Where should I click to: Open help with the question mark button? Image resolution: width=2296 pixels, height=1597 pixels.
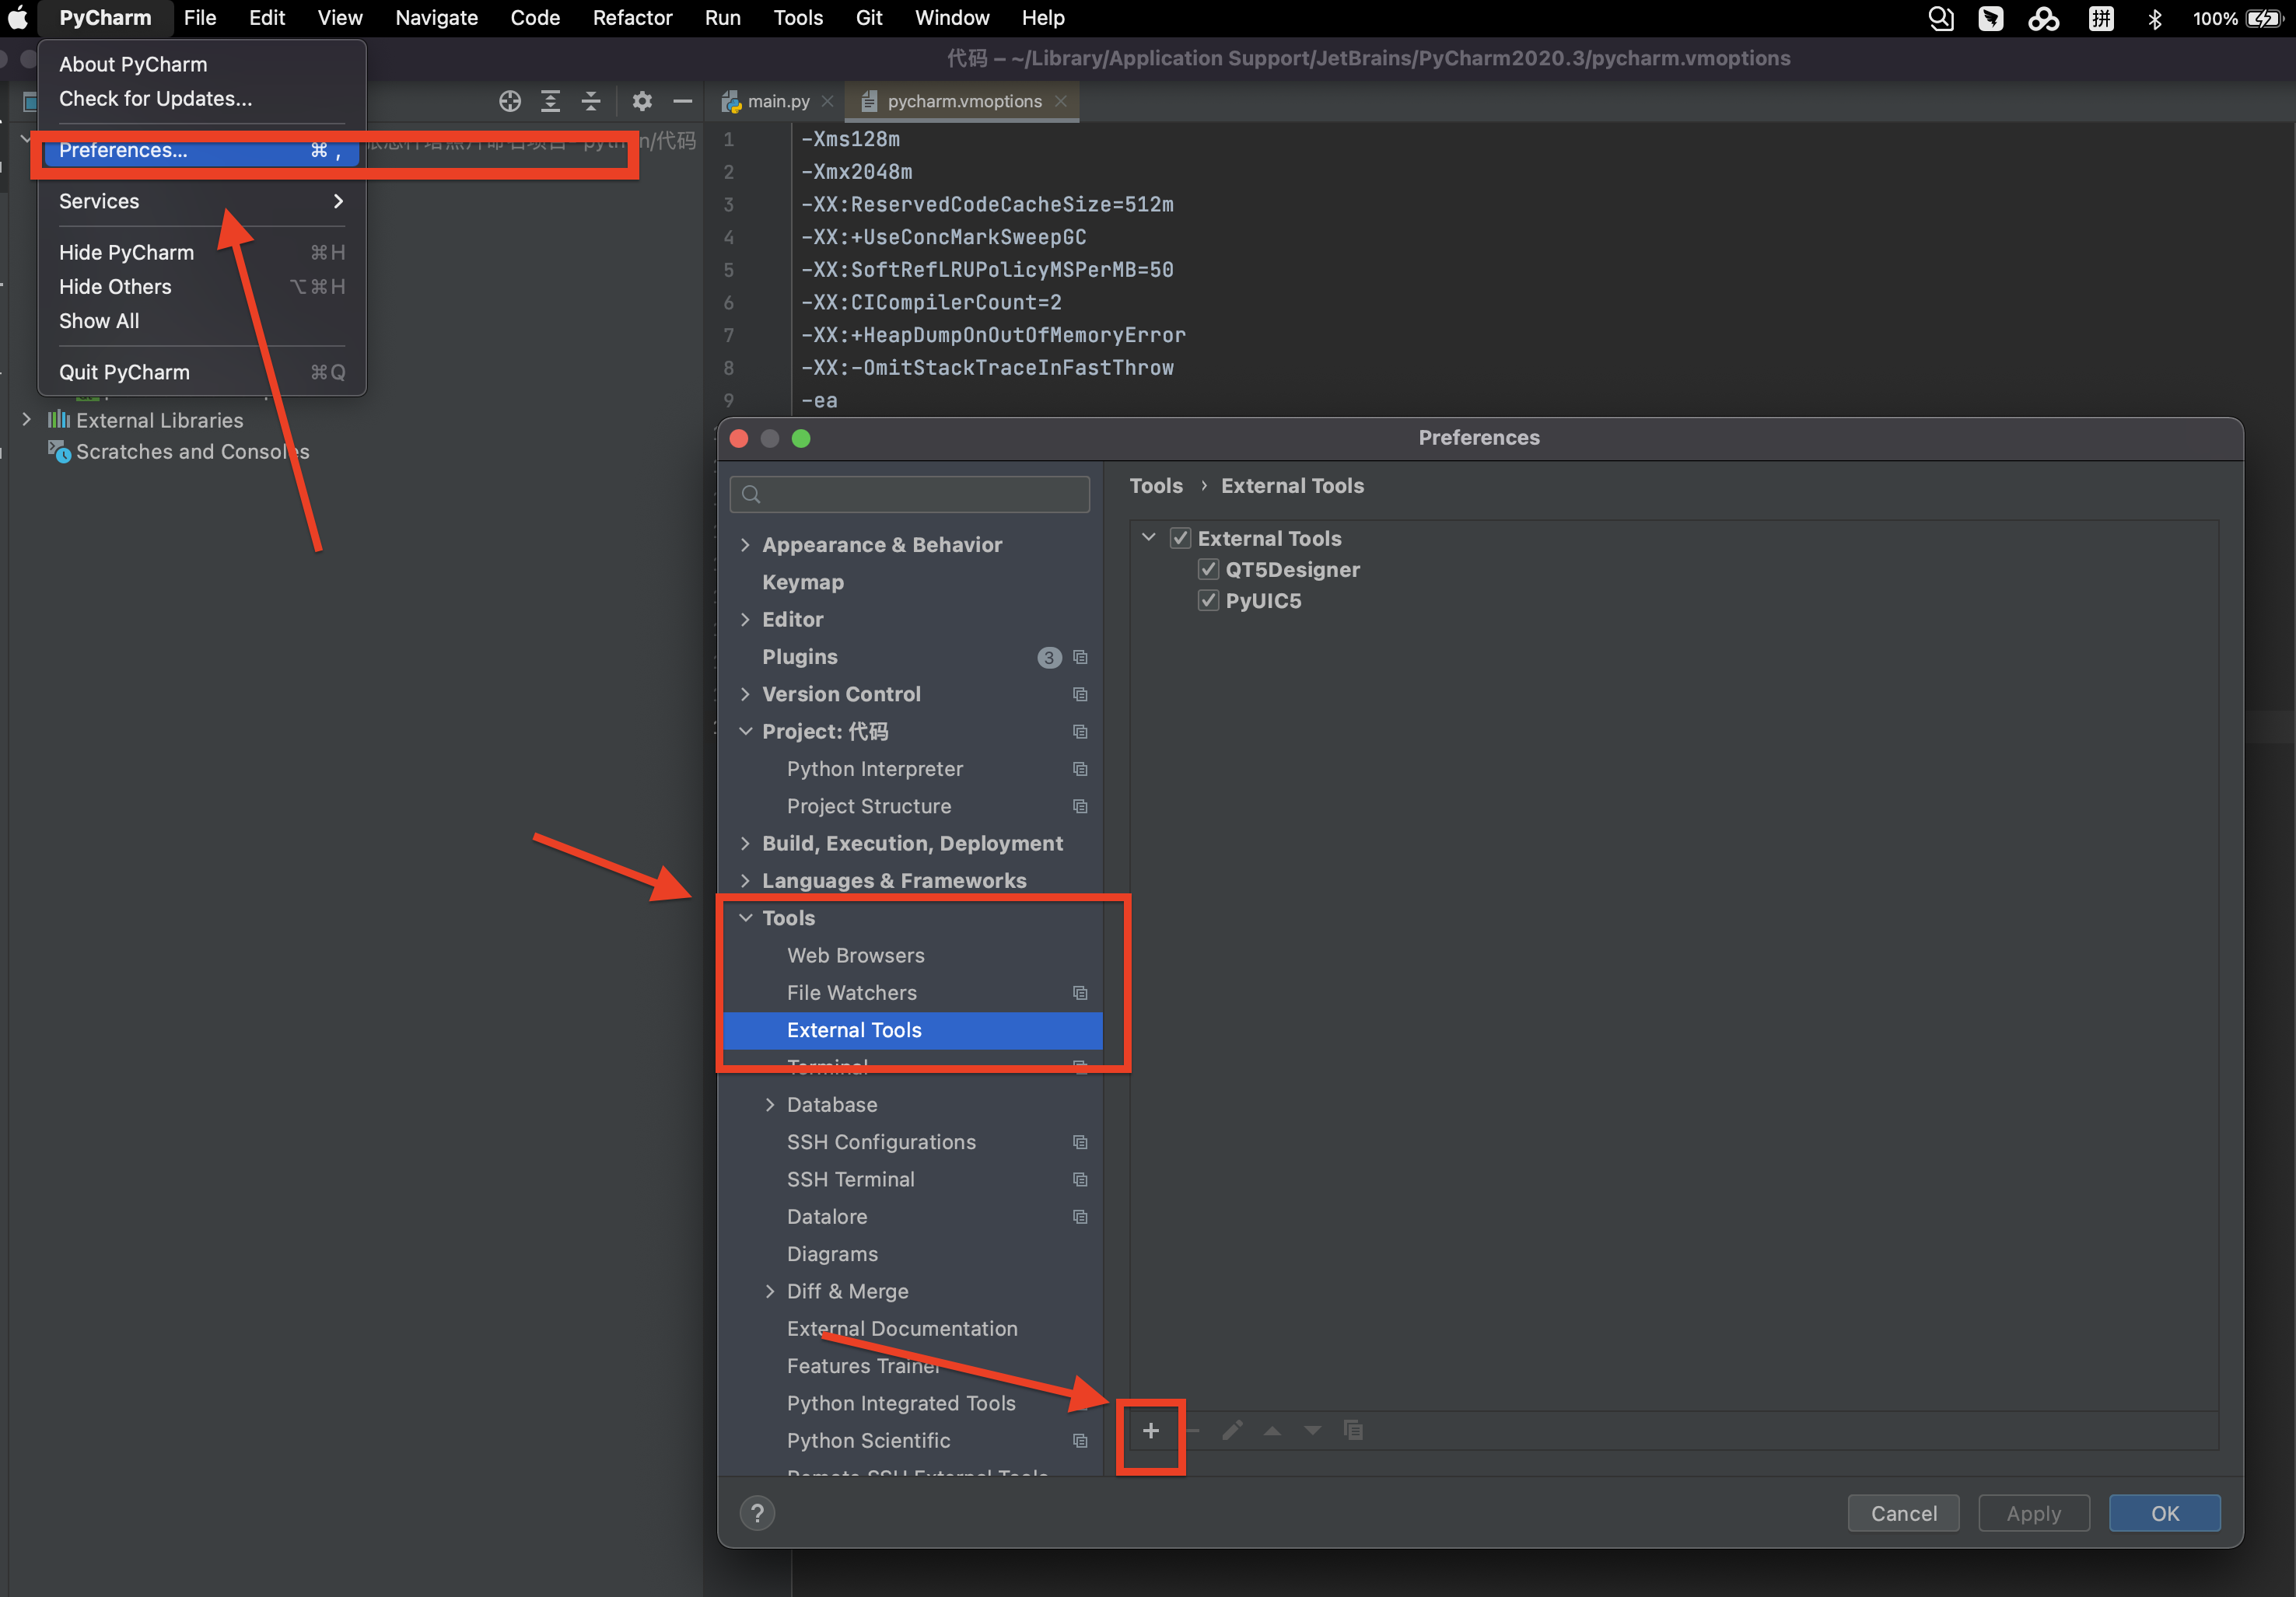[757, 1512]
